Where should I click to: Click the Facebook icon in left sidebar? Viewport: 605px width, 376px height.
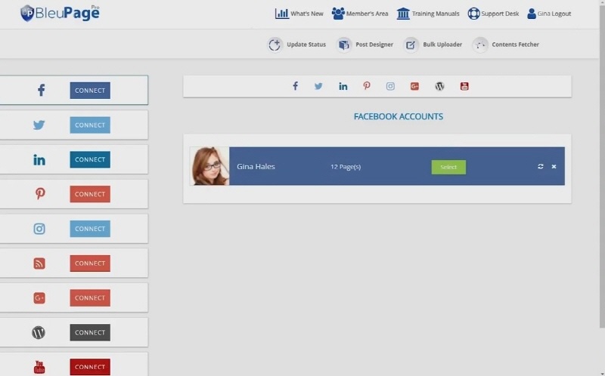pyautogui.click(x=41, y=90)
